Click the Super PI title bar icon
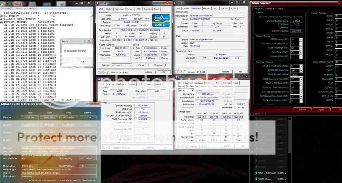The width and height of the screenshot is (342, 183). (x=2, y=3)
